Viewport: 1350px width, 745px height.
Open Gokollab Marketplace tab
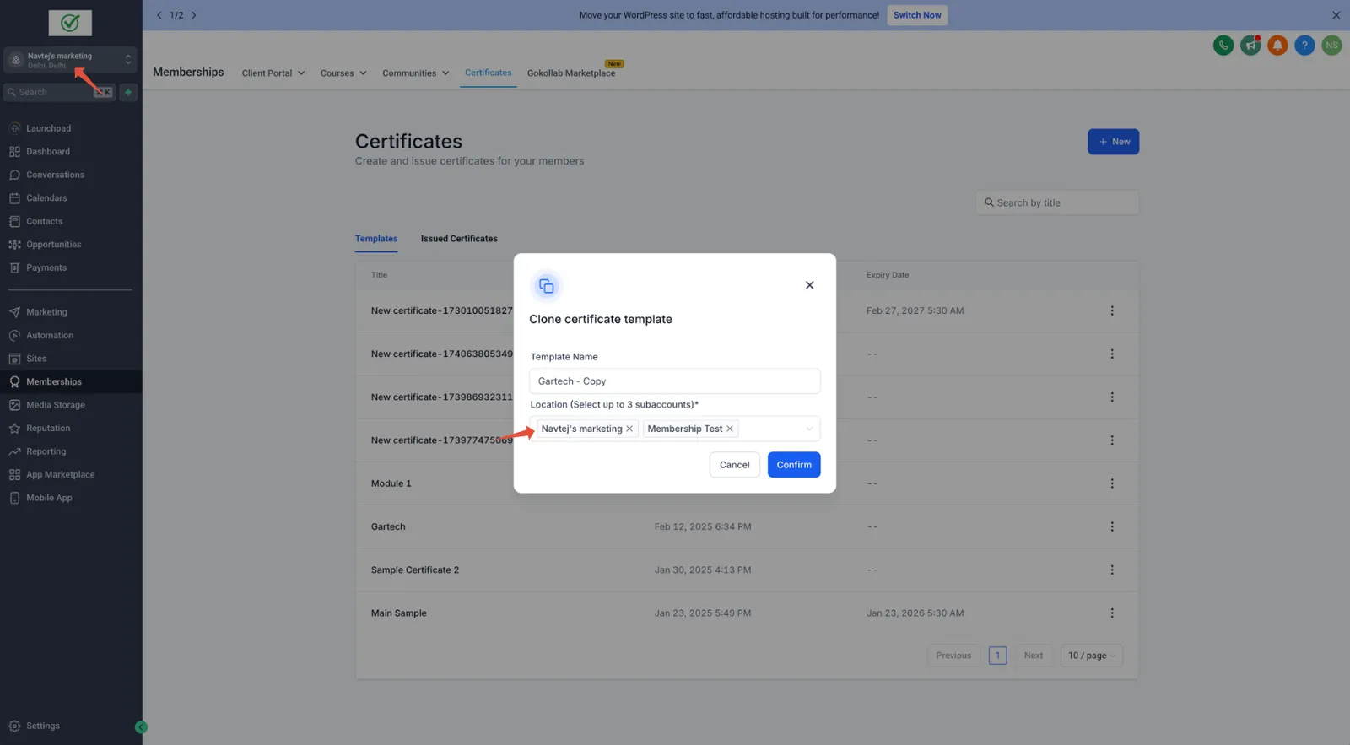click(571, 73)
